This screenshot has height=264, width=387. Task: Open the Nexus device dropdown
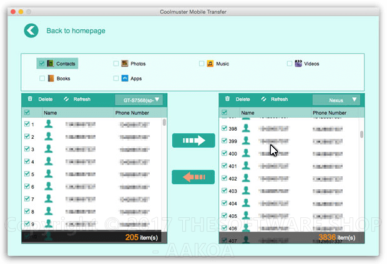336,100
